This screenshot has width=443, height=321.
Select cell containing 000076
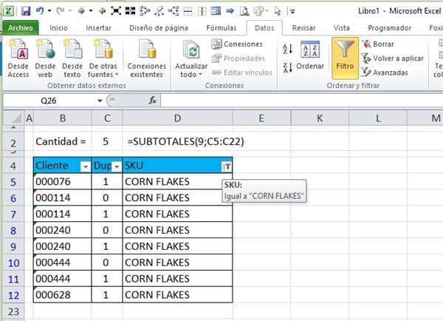[x=62, y=181]
